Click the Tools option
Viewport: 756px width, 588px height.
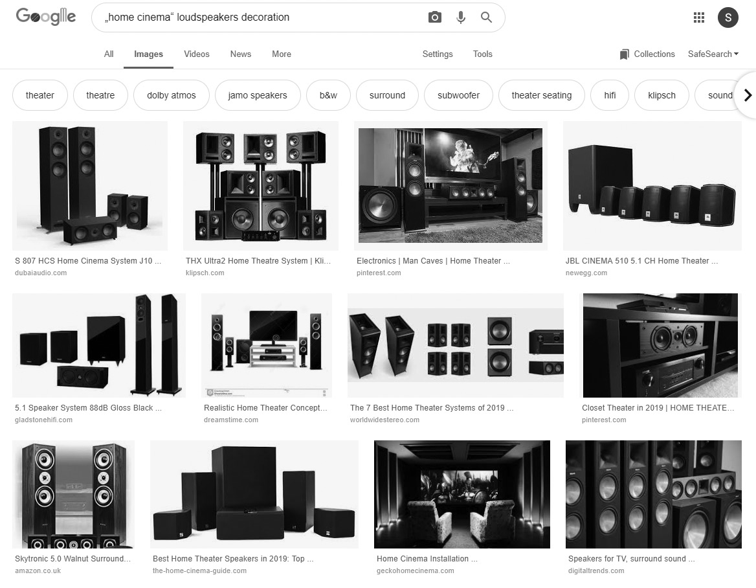[483, 54]
